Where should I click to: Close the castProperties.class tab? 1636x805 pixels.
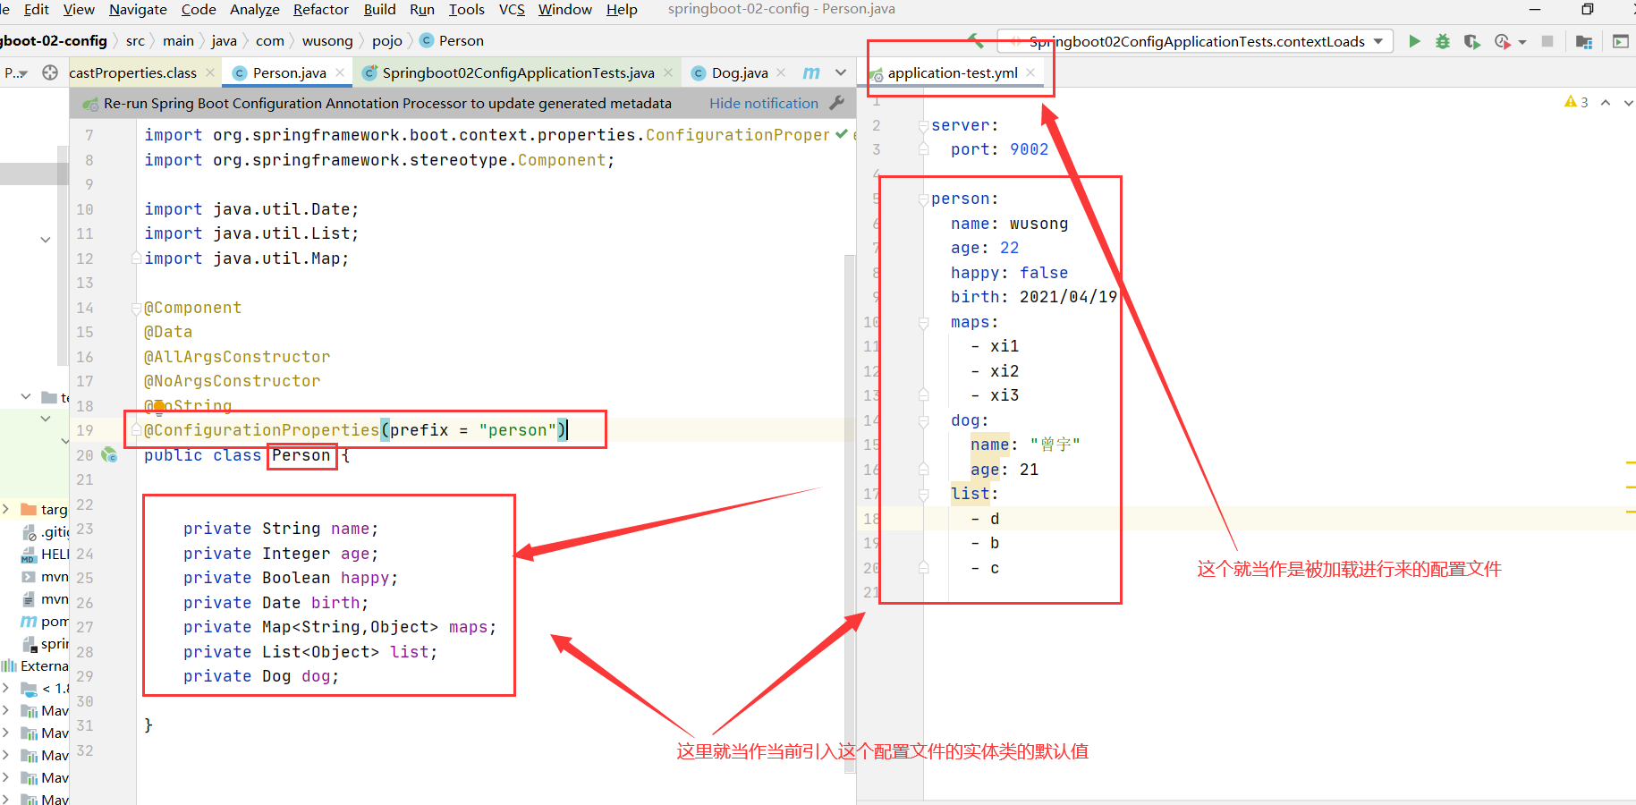click(210, 72)
